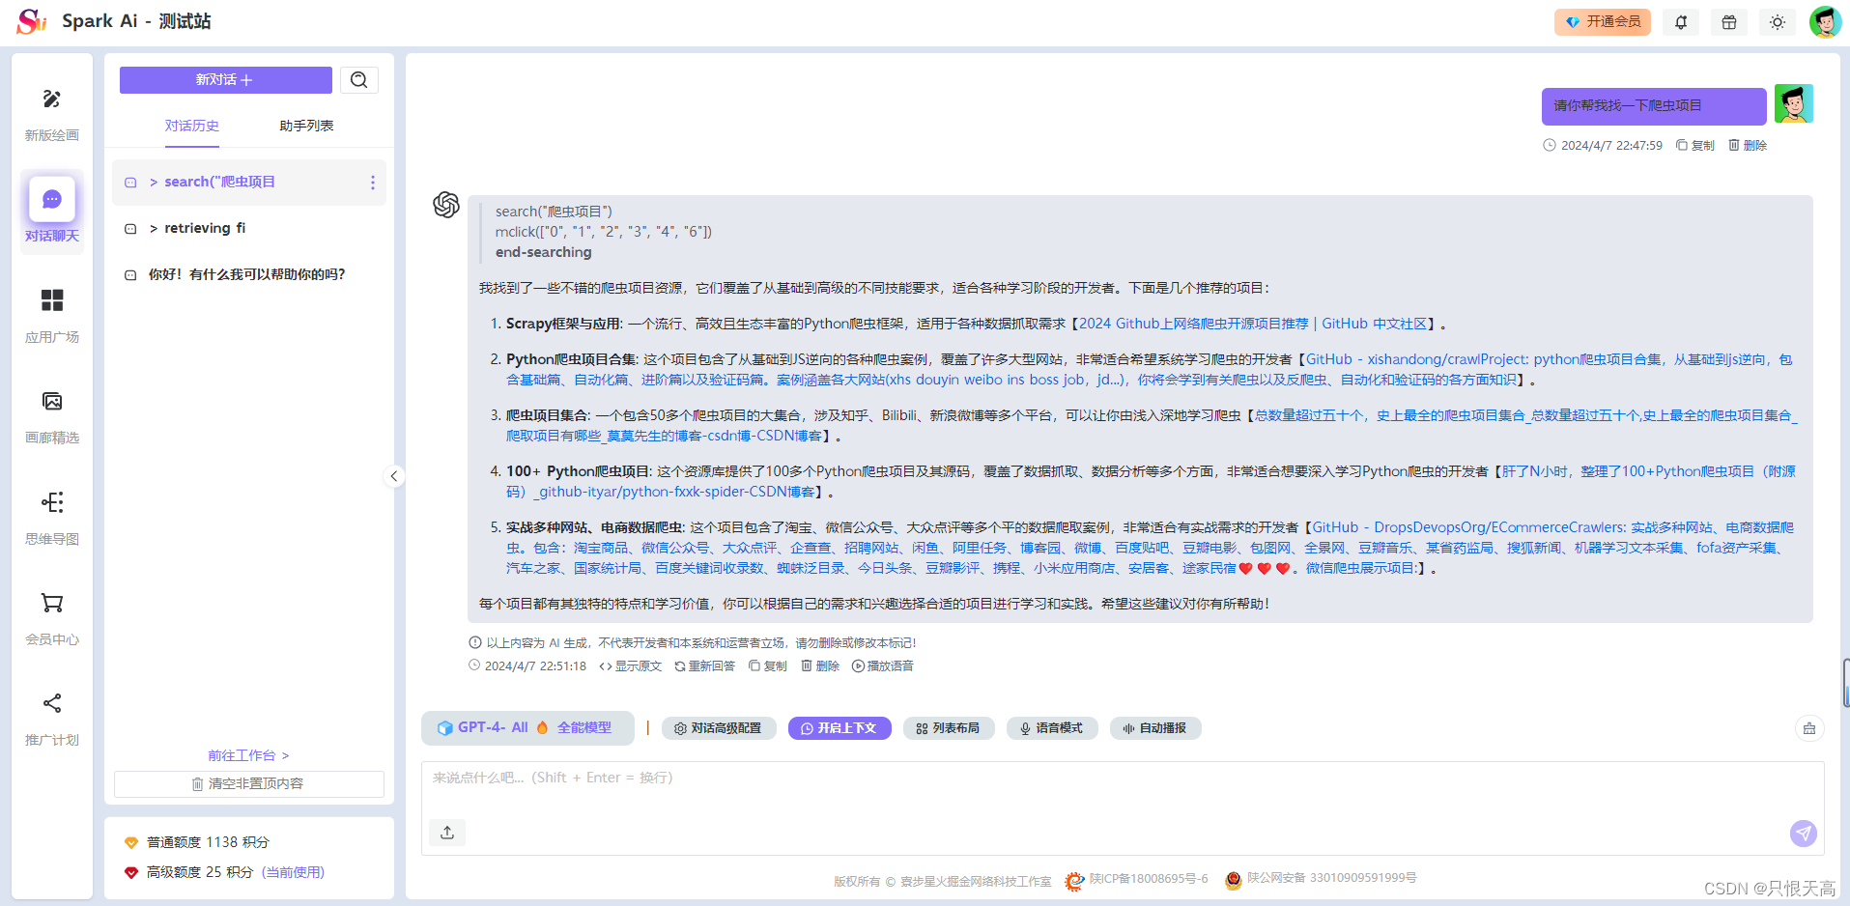Click 显示原文 under the AI response

click(631, 666)
